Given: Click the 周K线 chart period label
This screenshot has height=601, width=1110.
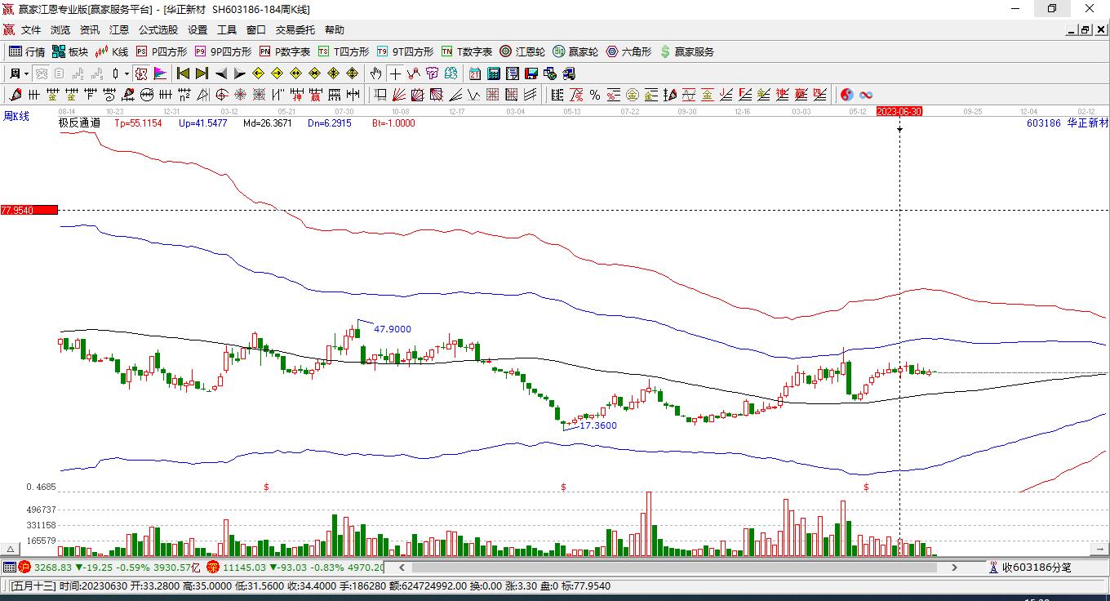Looking at the screenshot, I should (x=16, y=117).
